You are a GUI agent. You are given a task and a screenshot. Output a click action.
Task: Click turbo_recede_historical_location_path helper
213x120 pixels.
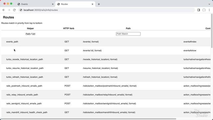[x=25, y=59]
